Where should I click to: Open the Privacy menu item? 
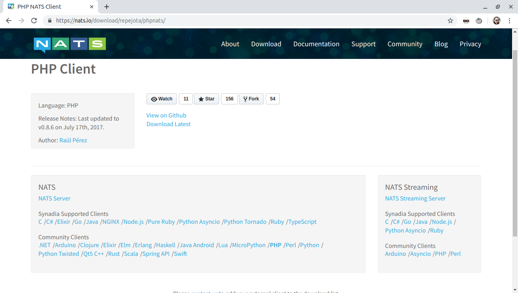pos(470,44)
